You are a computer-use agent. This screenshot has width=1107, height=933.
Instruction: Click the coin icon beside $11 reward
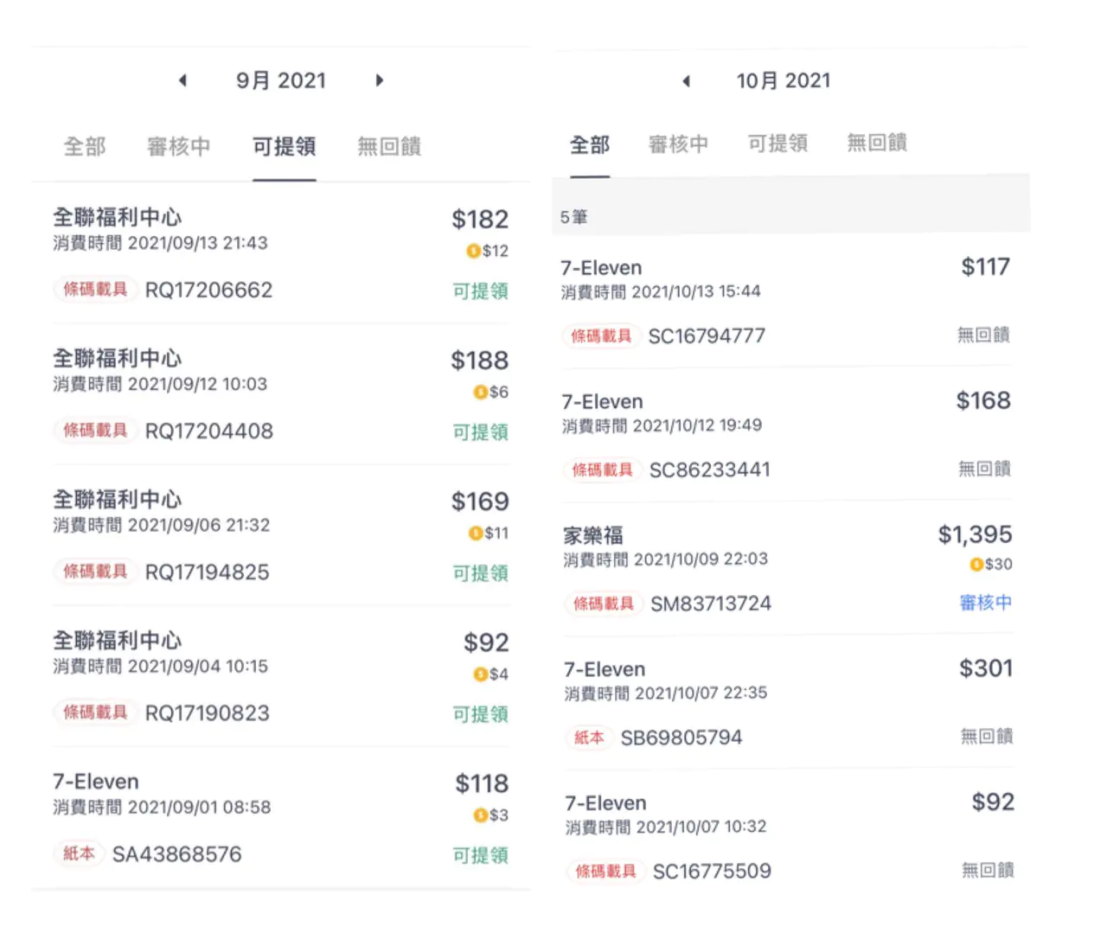click(475, 534)
